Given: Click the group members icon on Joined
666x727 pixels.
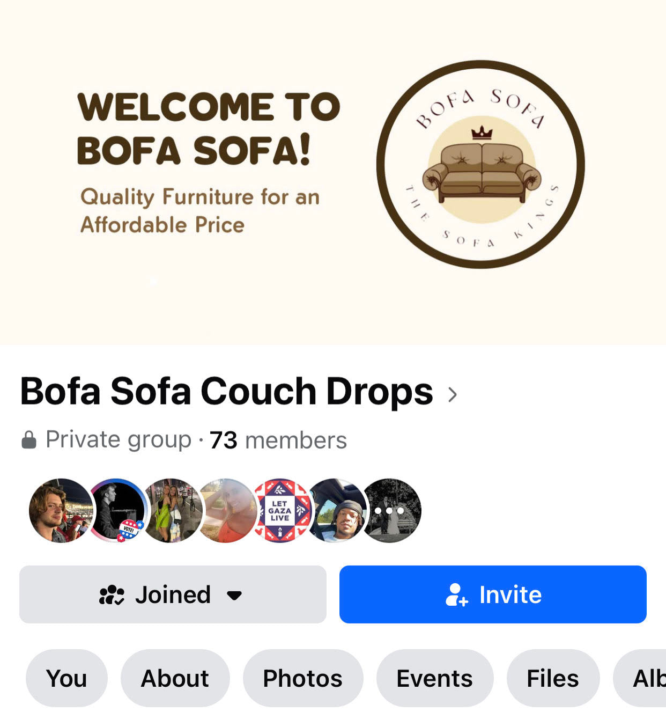Looking at the screenshot, I should click(112, 595).
